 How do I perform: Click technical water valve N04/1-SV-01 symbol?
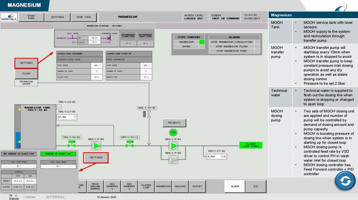point(147,114)
